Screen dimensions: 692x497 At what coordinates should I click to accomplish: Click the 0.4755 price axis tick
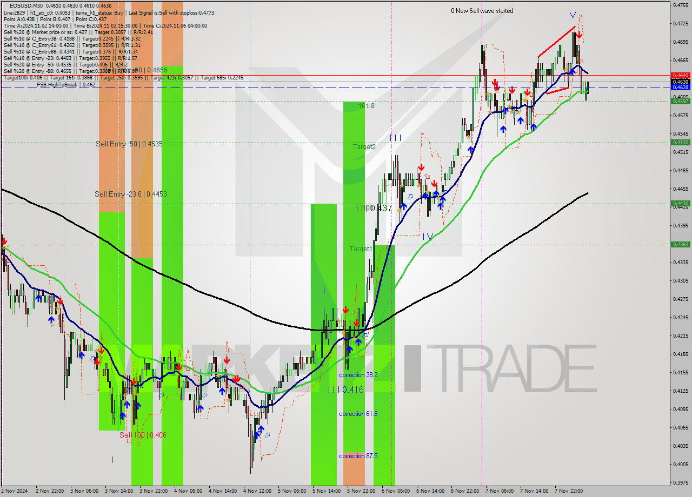pyautogui.click(x=681, y=5)
